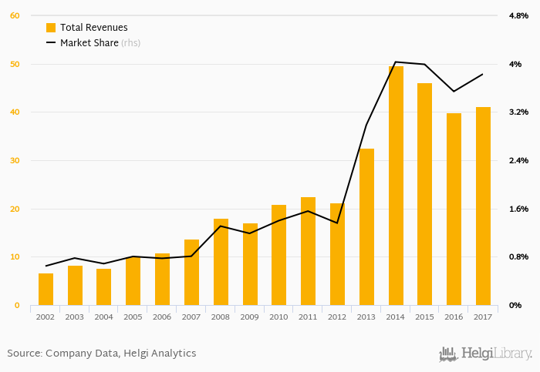Click the 2011 revenue bar
This screenshot has width=540, height=372.
coord(308,251)
